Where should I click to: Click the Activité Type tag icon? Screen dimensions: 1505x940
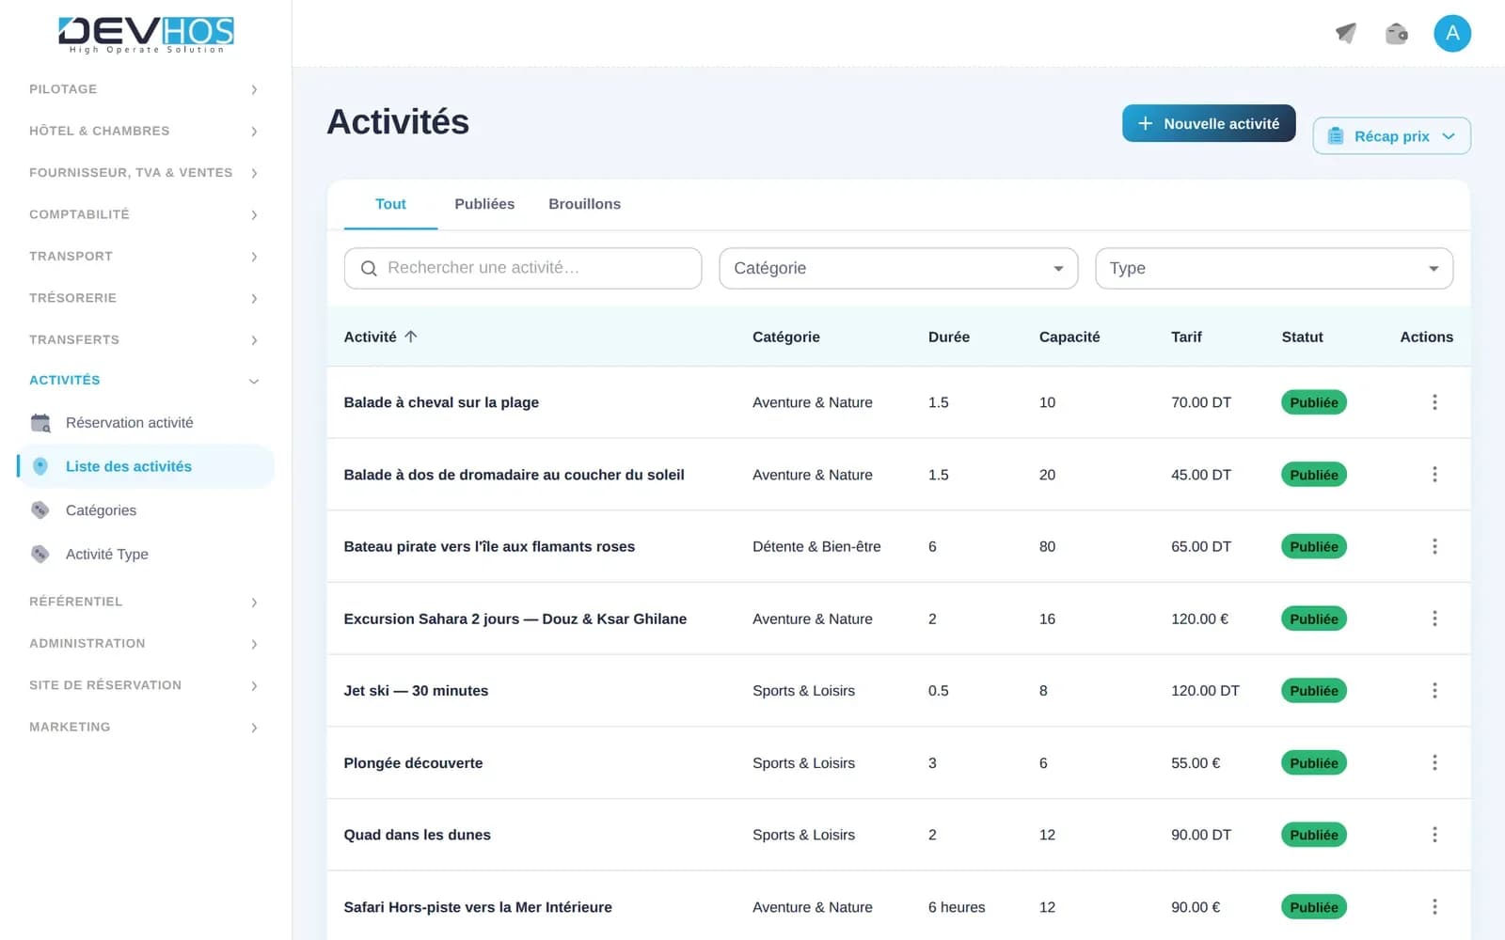[40, 555]
